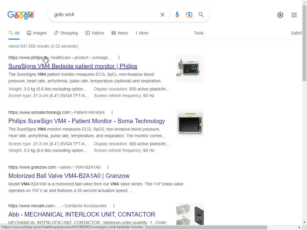
Task: Click the blue magnifier search button
Action: pyautogui.click(x=201, y=15)
